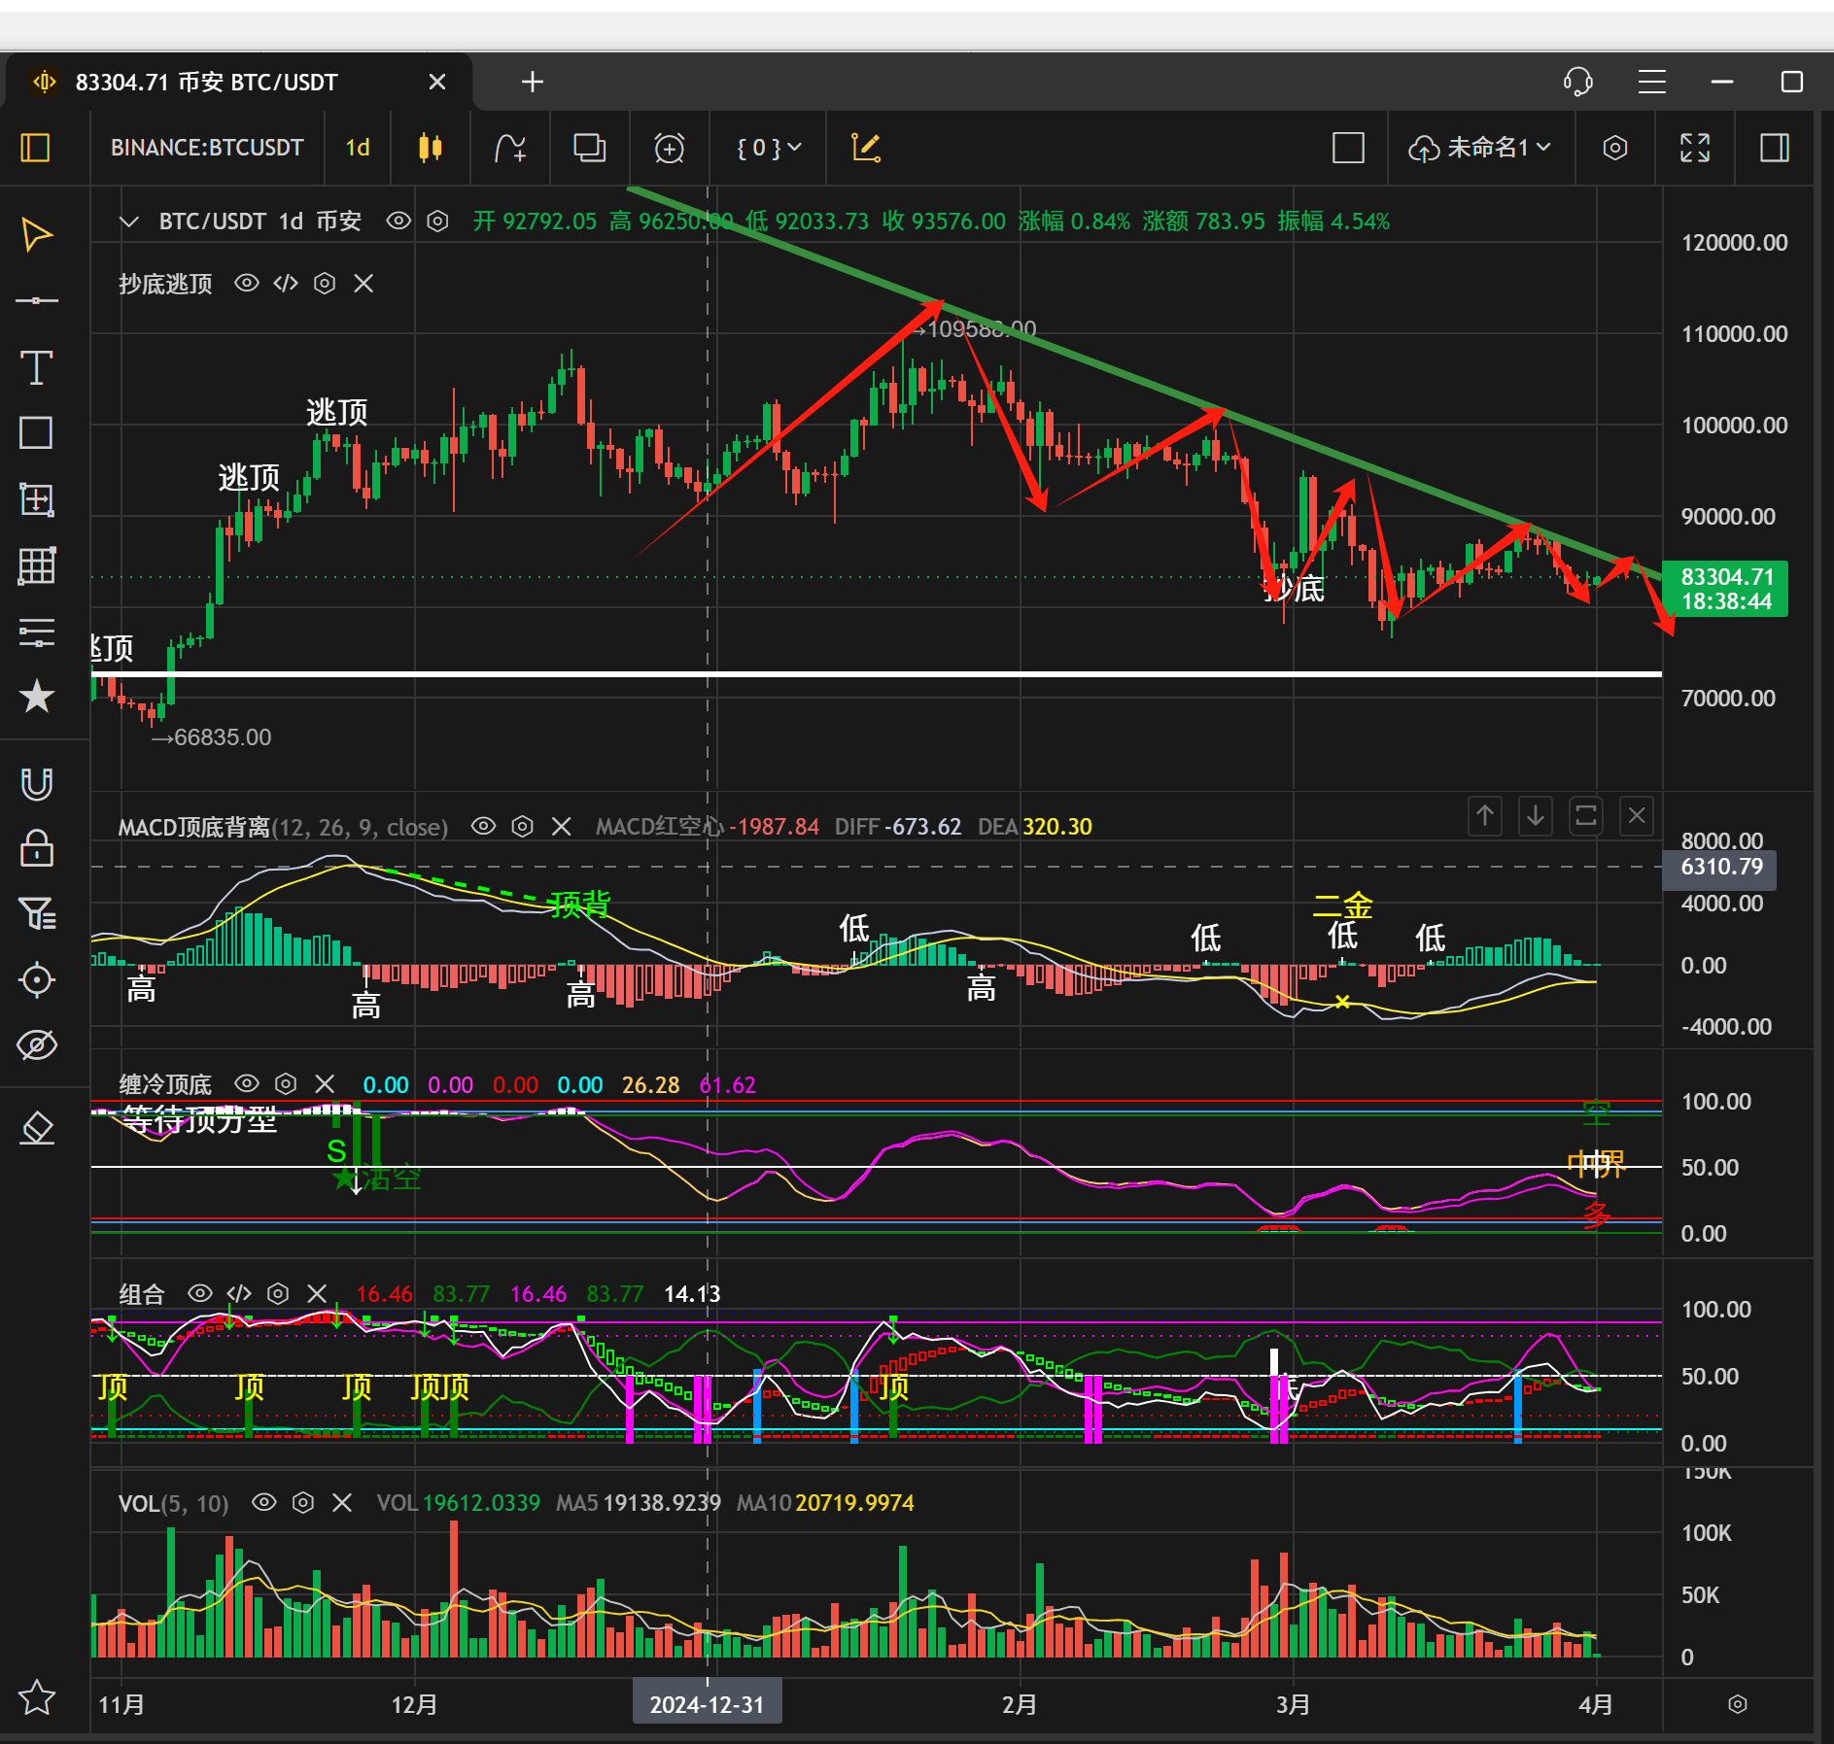Open the {0} dropdown
The width and height of the screenshot is (1834, 1744).
coord(768,148)
